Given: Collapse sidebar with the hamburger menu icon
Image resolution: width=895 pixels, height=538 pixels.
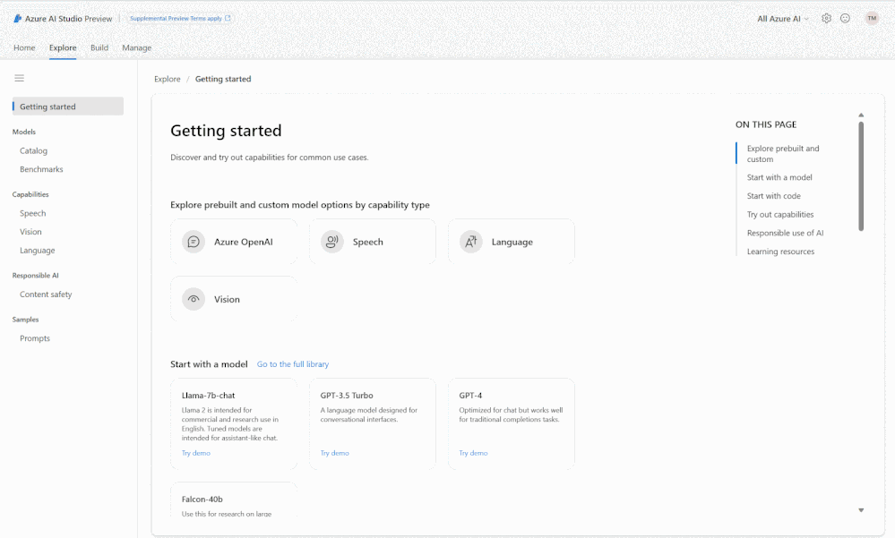Looking at the screenshot, I should (x=20, y=78).
